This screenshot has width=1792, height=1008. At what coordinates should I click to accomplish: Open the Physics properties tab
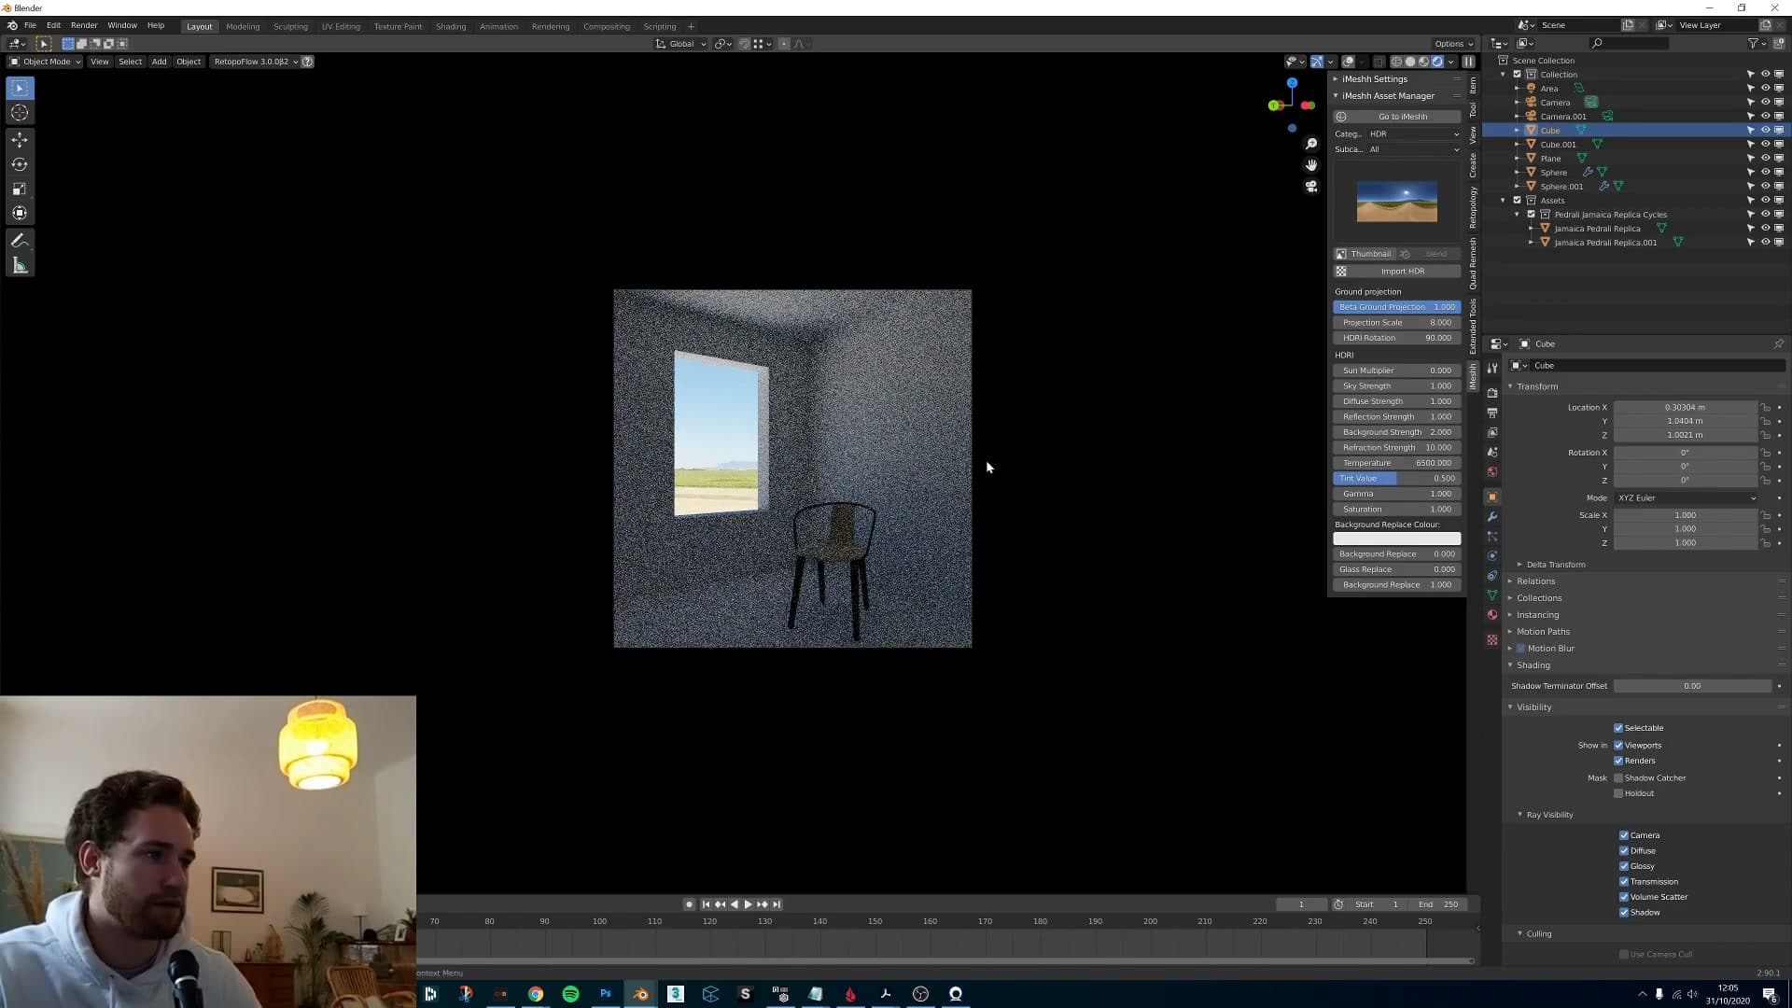tap(1491, 556)
